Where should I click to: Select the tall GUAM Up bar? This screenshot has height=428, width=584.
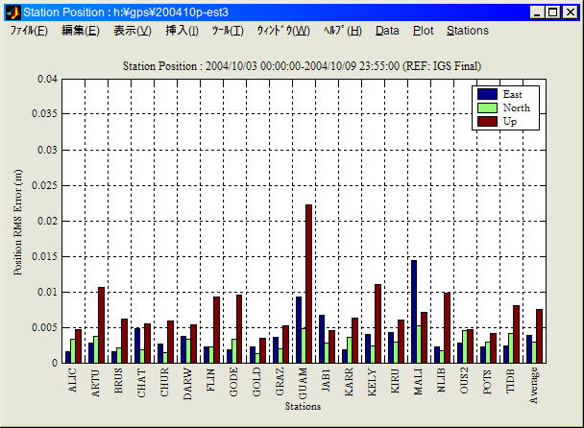pyautogui.click(x=308, y=283)
